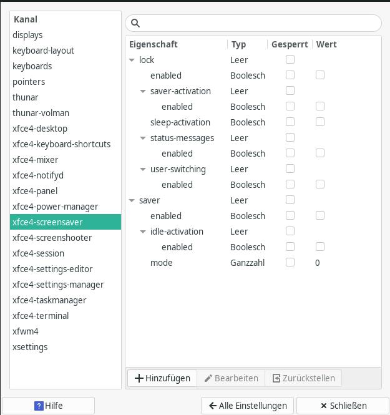Click the Gesperrt column header
390x415 pixels.
click(290, 44)
